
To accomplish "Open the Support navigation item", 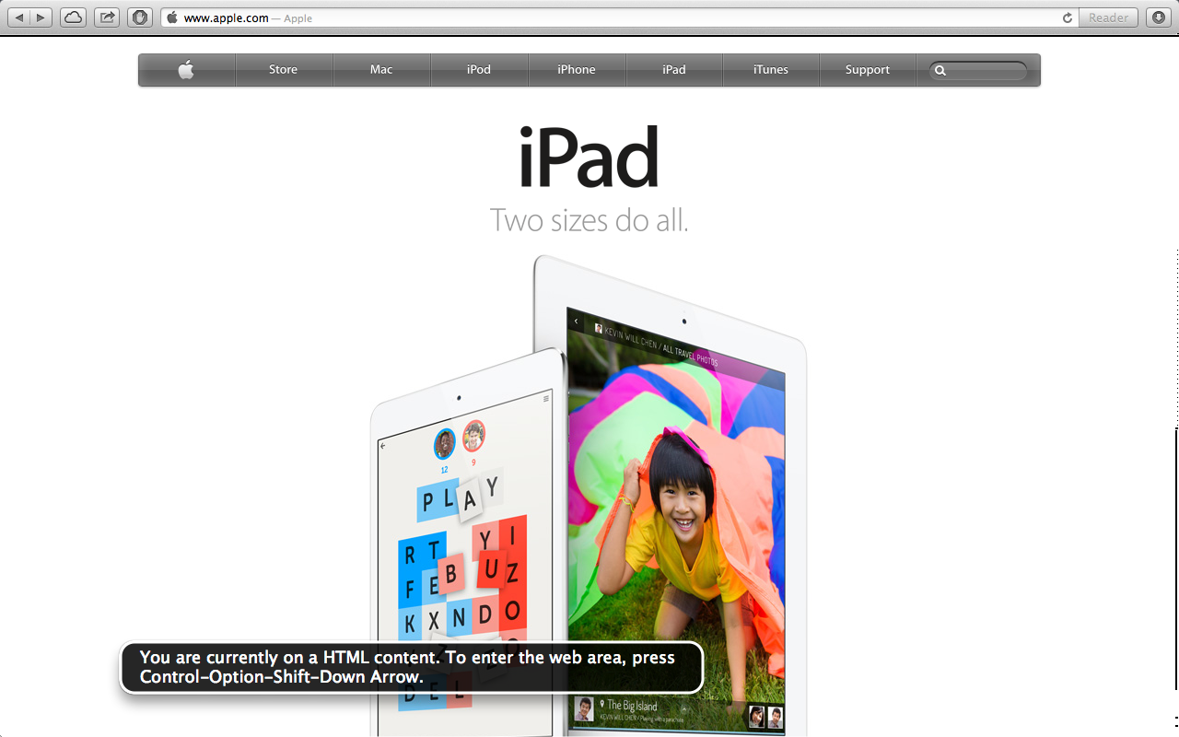I will pos(868,70).
